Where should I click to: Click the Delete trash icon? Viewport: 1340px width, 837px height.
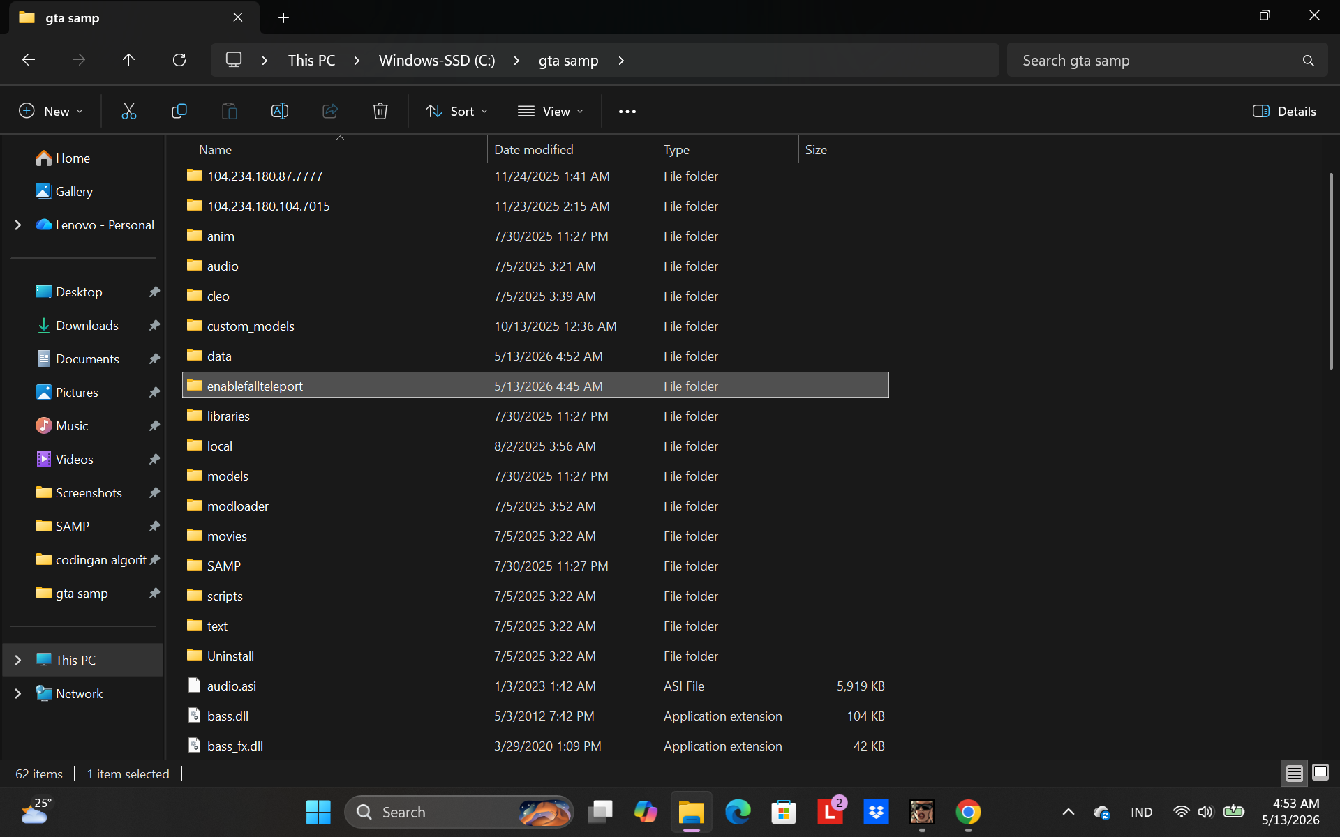(380, 111)
